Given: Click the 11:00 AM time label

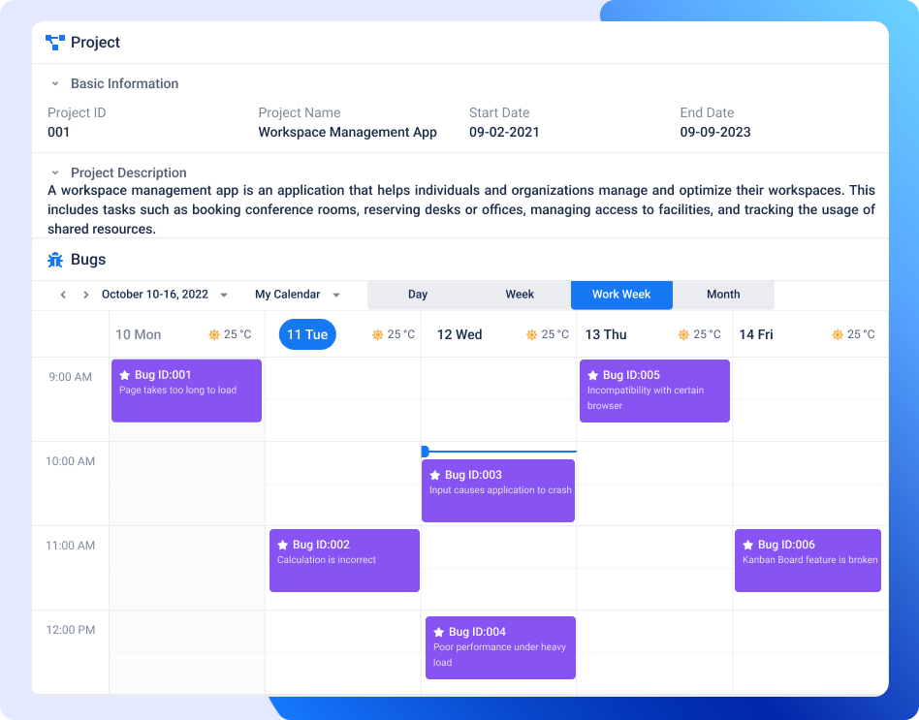Looking at the screenshot, I should tap(71, 546).
